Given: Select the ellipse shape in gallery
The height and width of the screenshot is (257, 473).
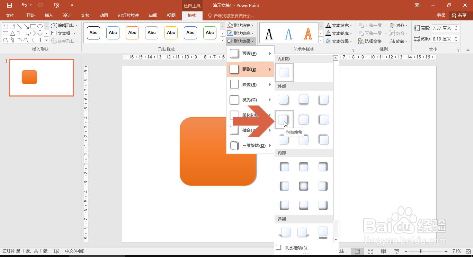Looking at the screenshot, I should [x=40, y=26].
